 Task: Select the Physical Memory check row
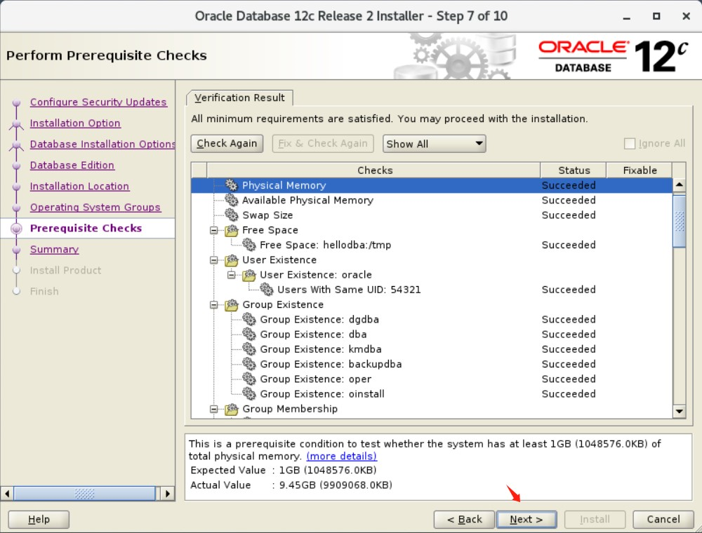pyautogui.click(x=432, y=185)
